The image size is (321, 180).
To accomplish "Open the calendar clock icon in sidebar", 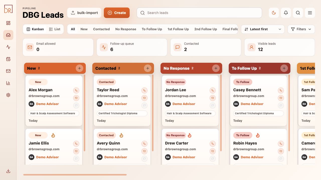I will click(x=8, y=59).
